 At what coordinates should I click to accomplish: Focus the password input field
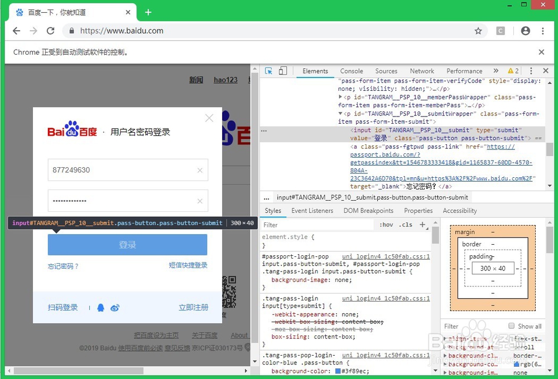pyautogui.click(x=128, y=201)
